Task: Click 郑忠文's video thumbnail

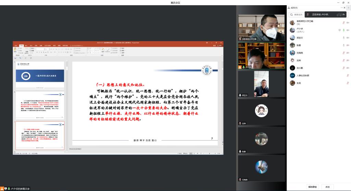Action: 262,84
